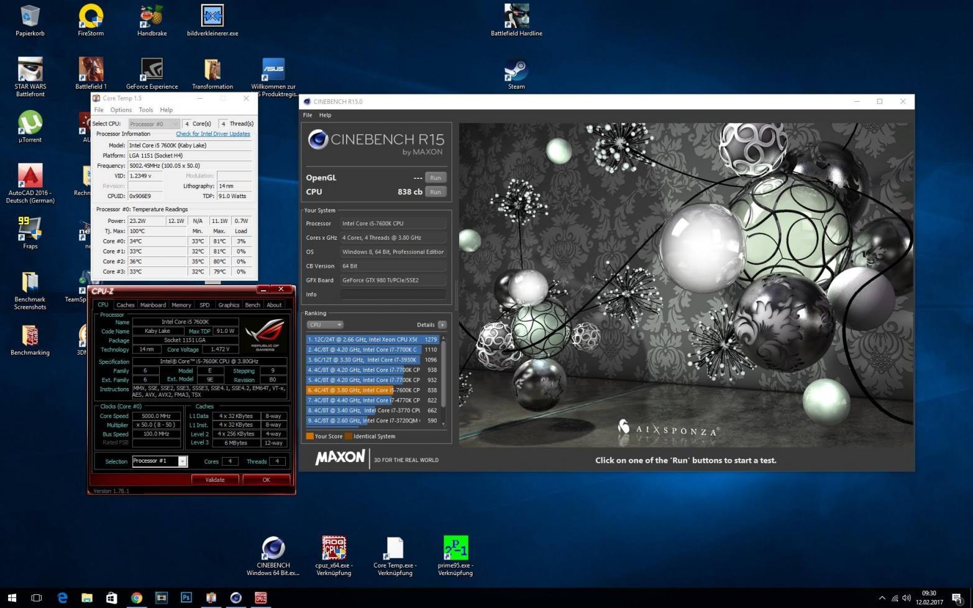Open GeForce Experience shortcut
Image resolution: width=973 pixels, height=608 pixels.
click(152, 73)
